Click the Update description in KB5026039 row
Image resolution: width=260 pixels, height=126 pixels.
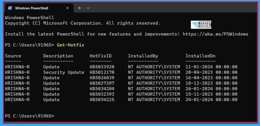(x=51, y=78)
